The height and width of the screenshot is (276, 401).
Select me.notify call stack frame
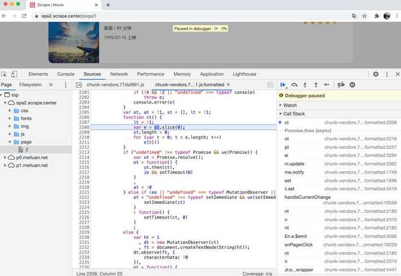[338, 172]
